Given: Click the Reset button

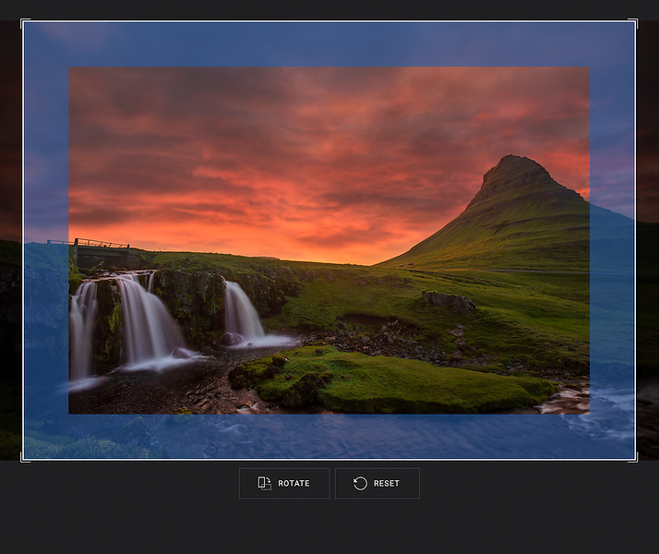Looking at the screenshot, I should point(377,484).
